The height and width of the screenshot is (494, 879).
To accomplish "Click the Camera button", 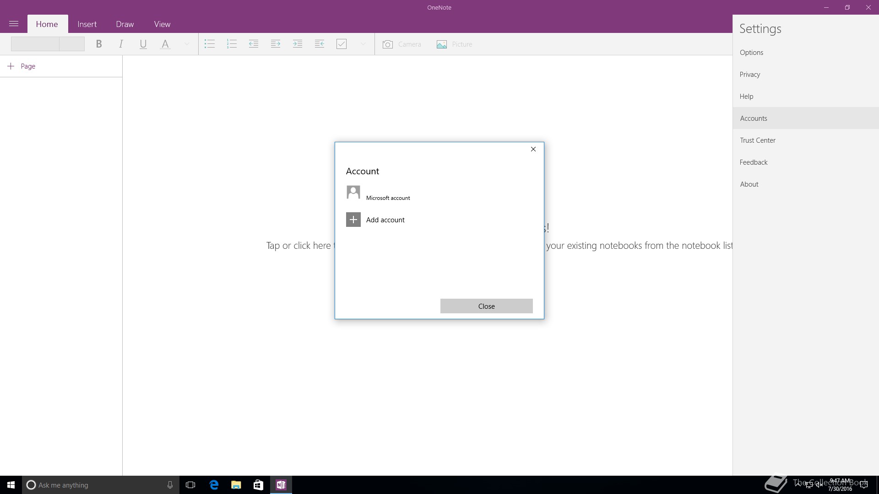I will click(402, 44).
